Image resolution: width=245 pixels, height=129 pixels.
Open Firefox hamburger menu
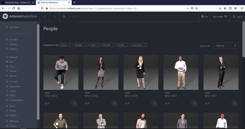[x=242, y=8]
